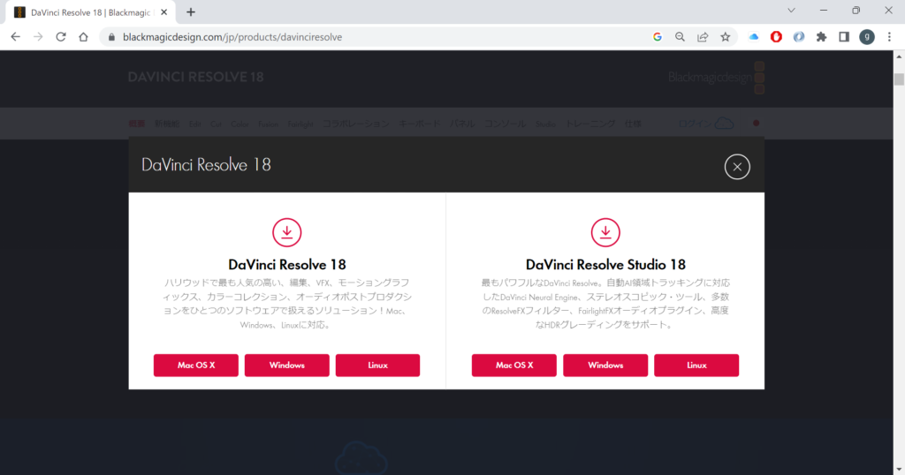Click the zoom magnifier icon in address bar
Screen dimensions: 905x475
pyautogui.click(x=680, y=37)
